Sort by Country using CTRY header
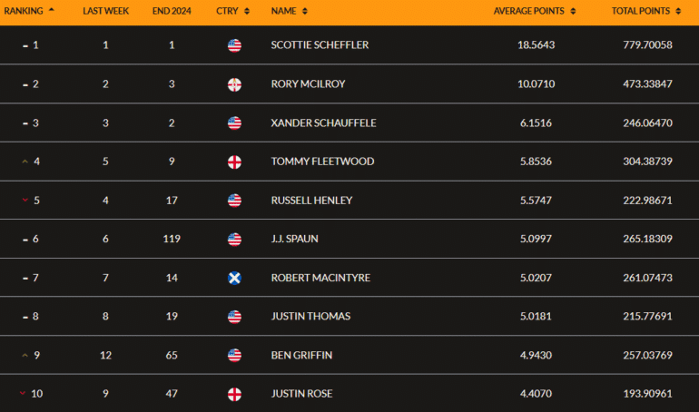This screenshot has width=699, height=412. coord(231,12)
